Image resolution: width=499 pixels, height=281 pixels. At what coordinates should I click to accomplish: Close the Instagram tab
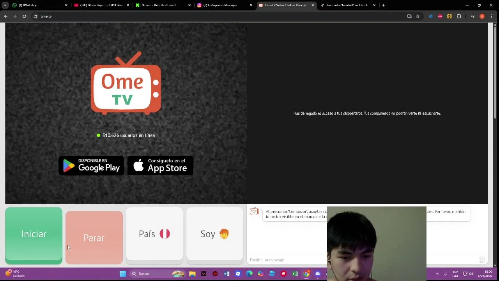251,5
